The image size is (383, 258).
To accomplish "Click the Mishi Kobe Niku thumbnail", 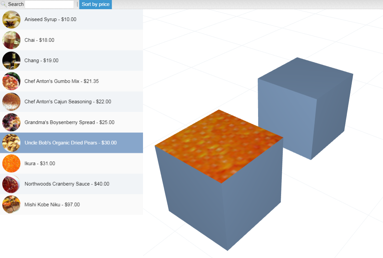I will point(11,204).
